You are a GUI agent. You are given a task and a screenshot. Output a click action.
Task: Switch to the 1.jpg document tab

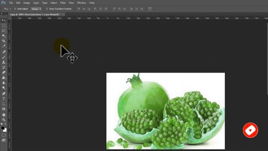[35, 15]
